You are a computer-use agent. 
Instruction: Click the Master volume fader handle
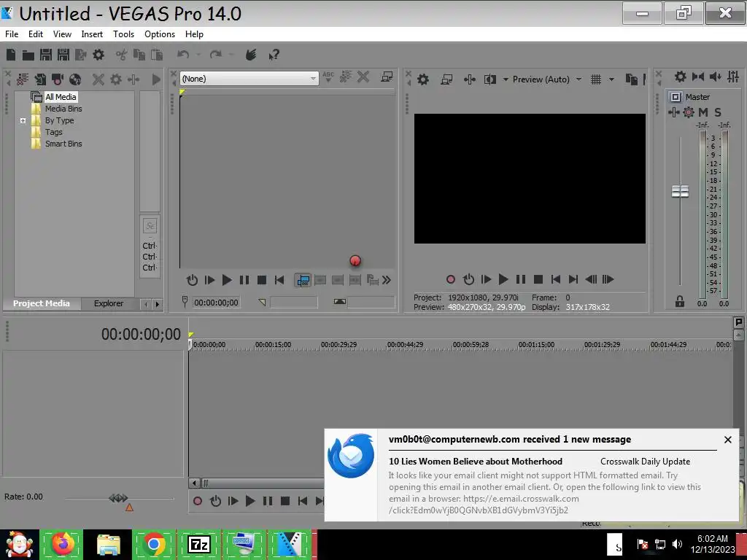pyautogui.click(x=681, y=192)
